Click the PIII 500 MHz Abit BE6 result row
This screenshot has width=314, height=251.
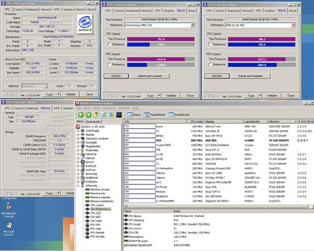click(x=218, y=141)
